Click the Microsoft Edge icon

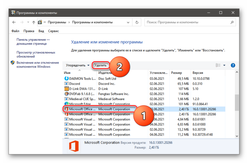tap(67, 104)
